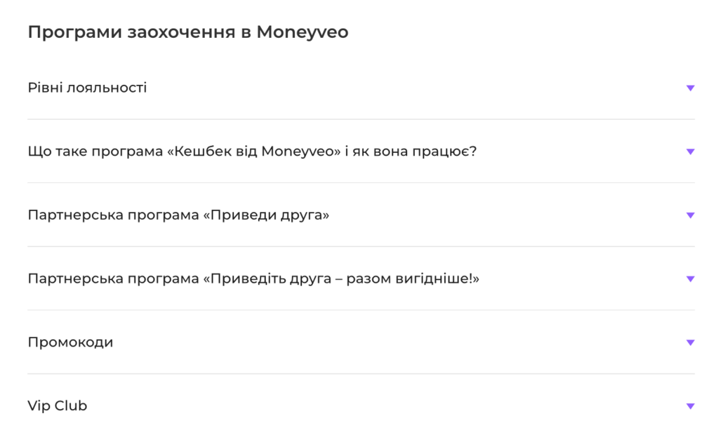Click the purple arrow beside Рівні лояльності

pos(690,88)
